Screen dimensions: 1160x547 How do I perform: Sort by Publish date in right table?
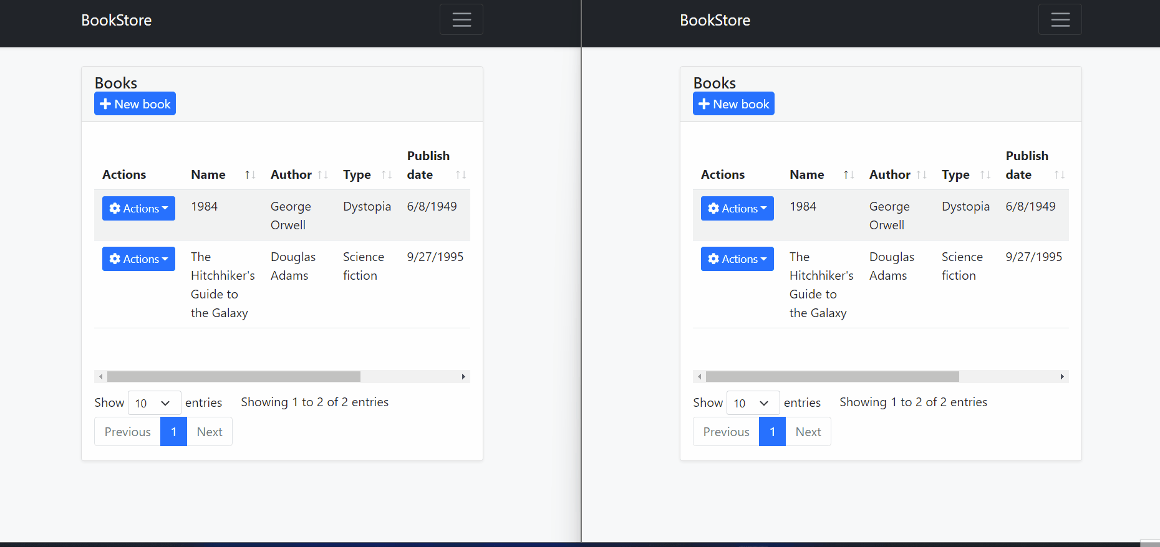tap(1059, 175)
